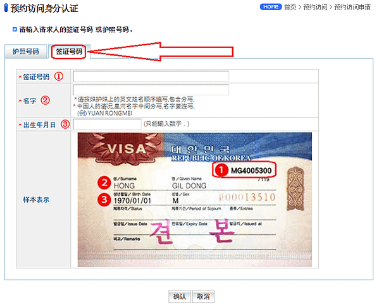Image resolution: width=379 pixels, height=305 pixels.
Task: Click the circled number 2 beside 名字
Action: [x=45, y=100]
